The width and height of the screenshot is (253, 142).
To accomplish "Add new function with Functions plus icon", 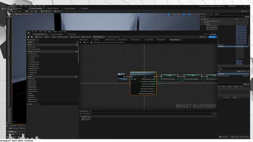I will 76,52.
